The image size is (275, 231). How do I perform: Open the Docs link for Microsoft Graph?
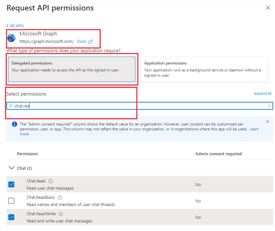coord(81,41)
